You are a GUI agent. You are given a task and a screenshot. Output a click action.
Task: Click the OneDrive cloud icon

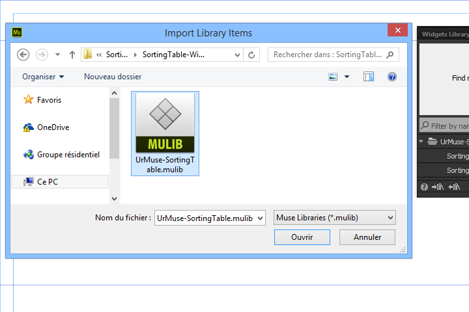click(x=29, y=127)
